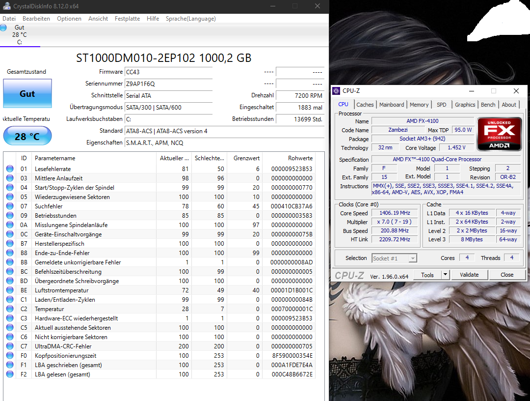Click status orb of Laden/Entladen-Zyklen row

tap(10, 299)
